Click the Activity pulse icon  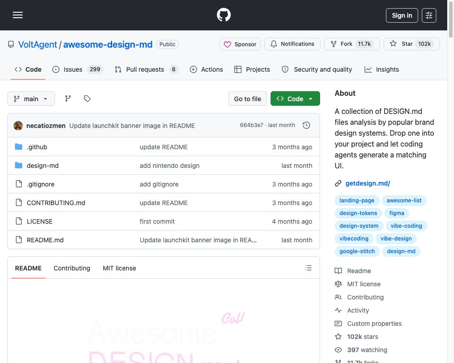tap(338, 310)
